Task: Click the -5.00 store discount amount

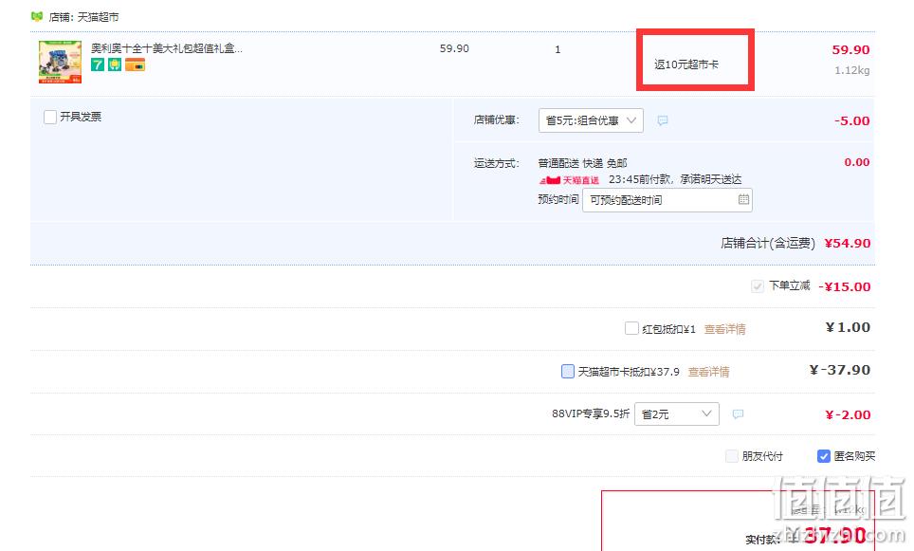Action: tap(851, 120)
